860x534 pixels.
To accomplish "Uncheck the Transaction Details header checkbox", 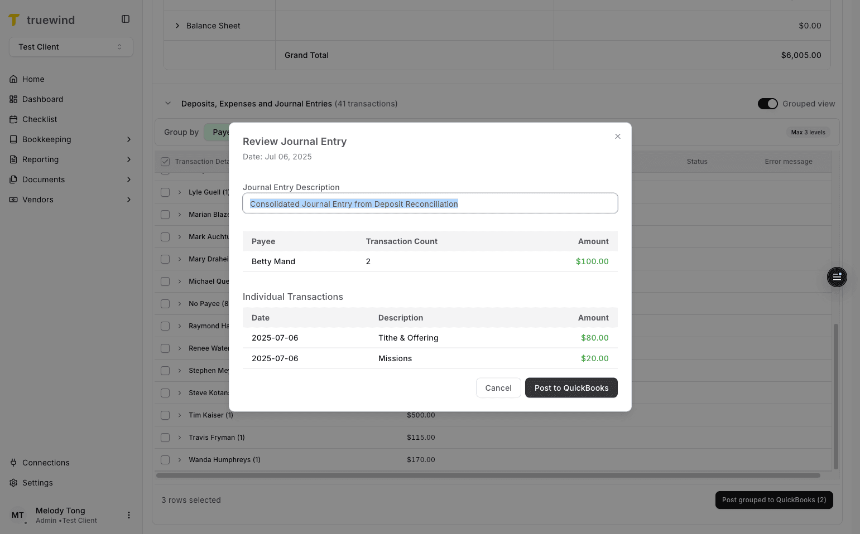I will [165, 161].
